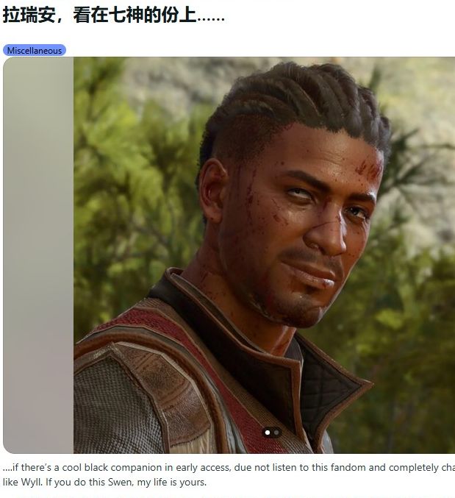Screen dimensions: 455x498
Task: Open the post title in Chinese characters
Action: point(114,15)
